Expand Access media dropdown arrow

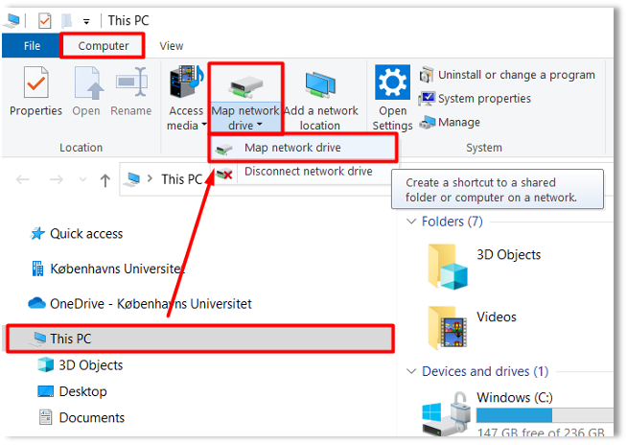(204, 125)
